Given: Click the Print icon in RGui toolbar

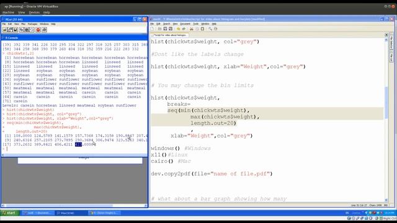Looking at the screenshot, I should pos(44,30).
